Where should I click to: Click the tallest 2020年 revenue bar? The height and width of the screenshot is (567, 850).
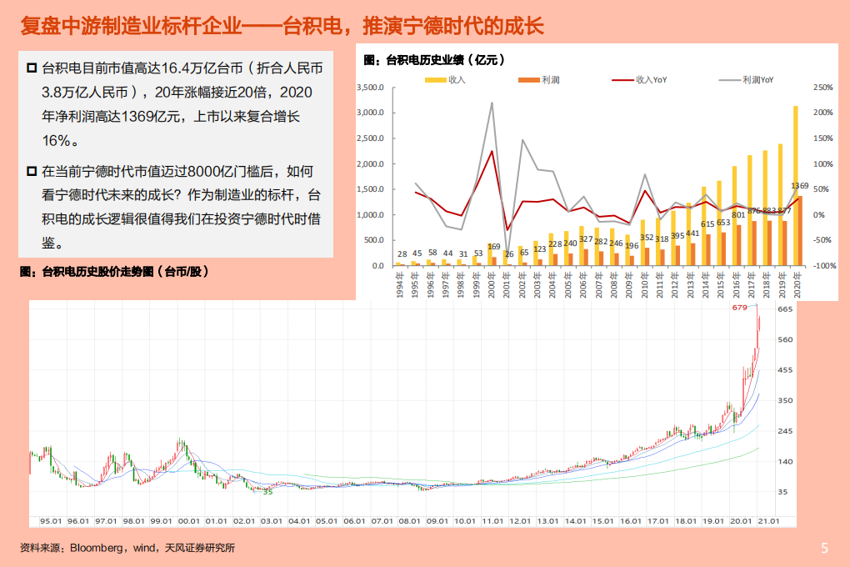coord(797,183)
